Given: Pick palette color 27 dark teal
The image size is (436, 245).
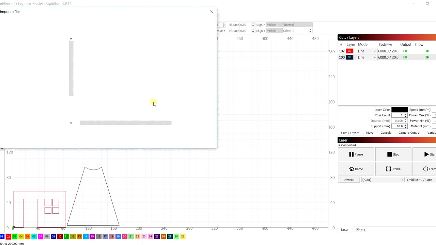Looking at the screenshot, I should point(170,236).
